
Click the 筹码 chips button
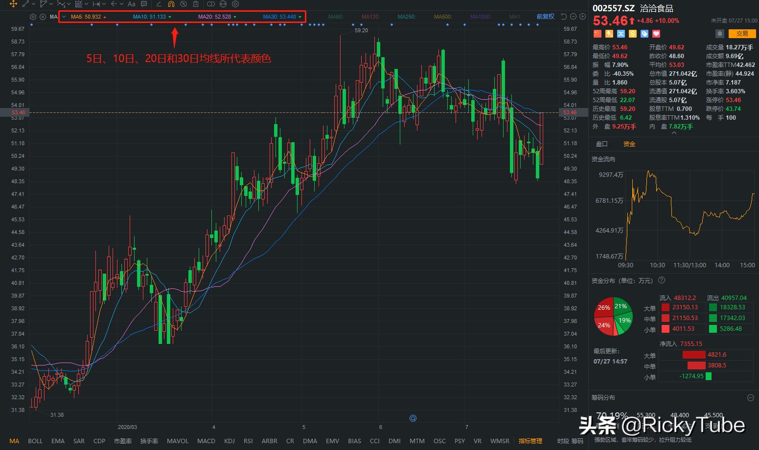coord(577,441)
